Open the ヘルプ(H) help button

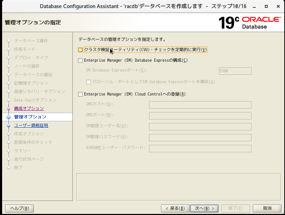[20, 208]
